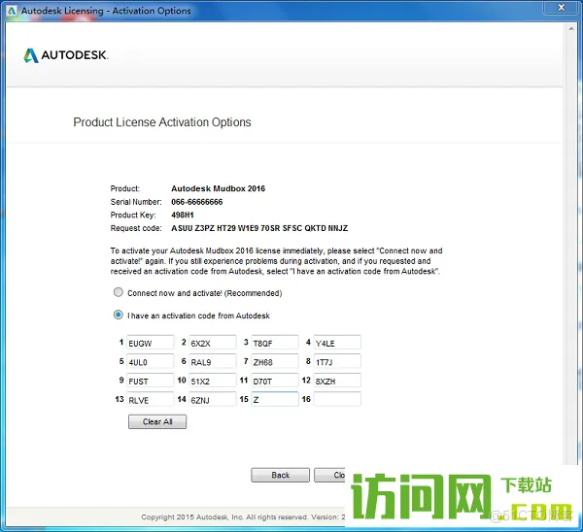The image size is (583, 532).
Task: Go back with the Back button
Action: (280, 475)
